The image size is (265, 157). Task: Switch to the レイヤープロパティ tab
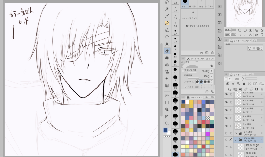pyautogui.click(x=240, y=41)
